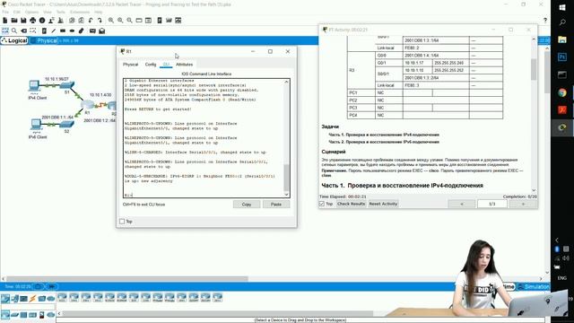This screenshot has height=323, width=574.
Task: Click Check Results in PT Activity
Action: coord(351,204)
